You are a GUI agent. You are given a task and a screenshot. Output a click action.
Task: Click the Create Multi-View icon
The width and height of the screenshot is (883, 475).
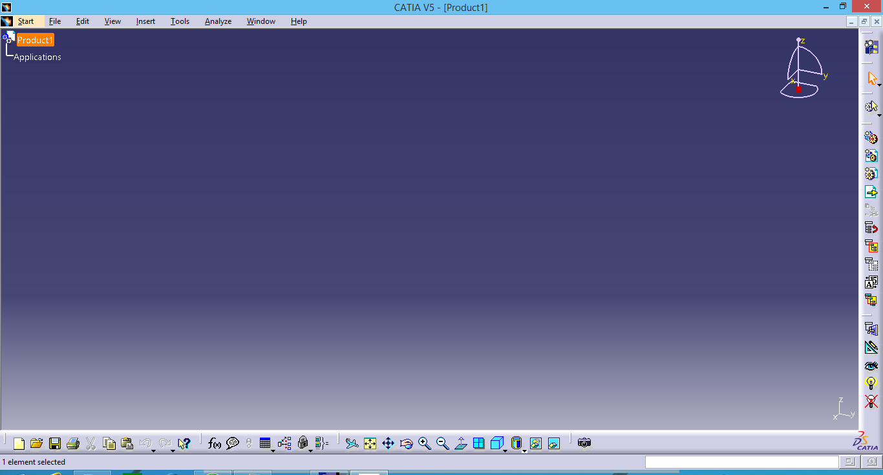[478, 443]
